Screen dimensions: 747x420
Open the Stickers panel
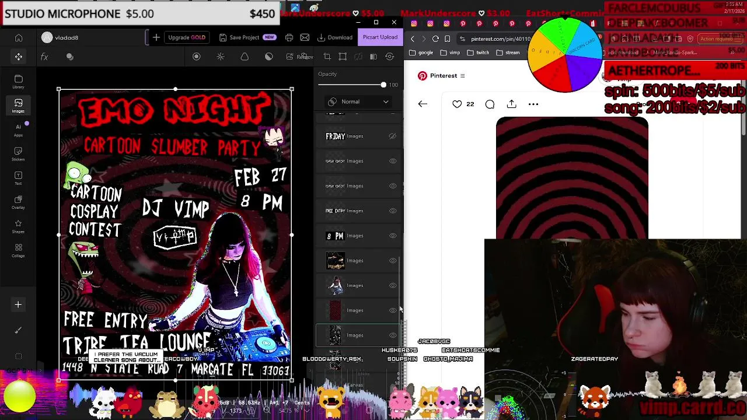click(18, 154)
